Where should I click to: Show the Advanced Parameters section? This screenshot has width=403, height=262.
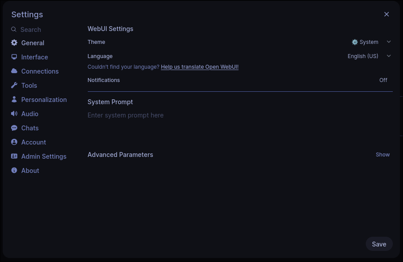383,155
